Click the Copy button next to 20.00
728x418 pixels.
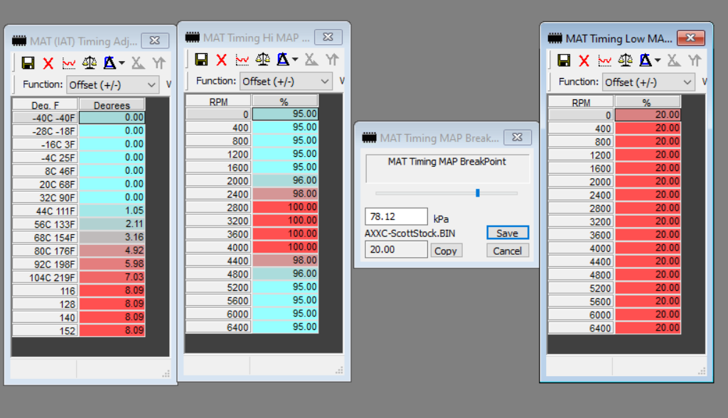click(446, 251)
